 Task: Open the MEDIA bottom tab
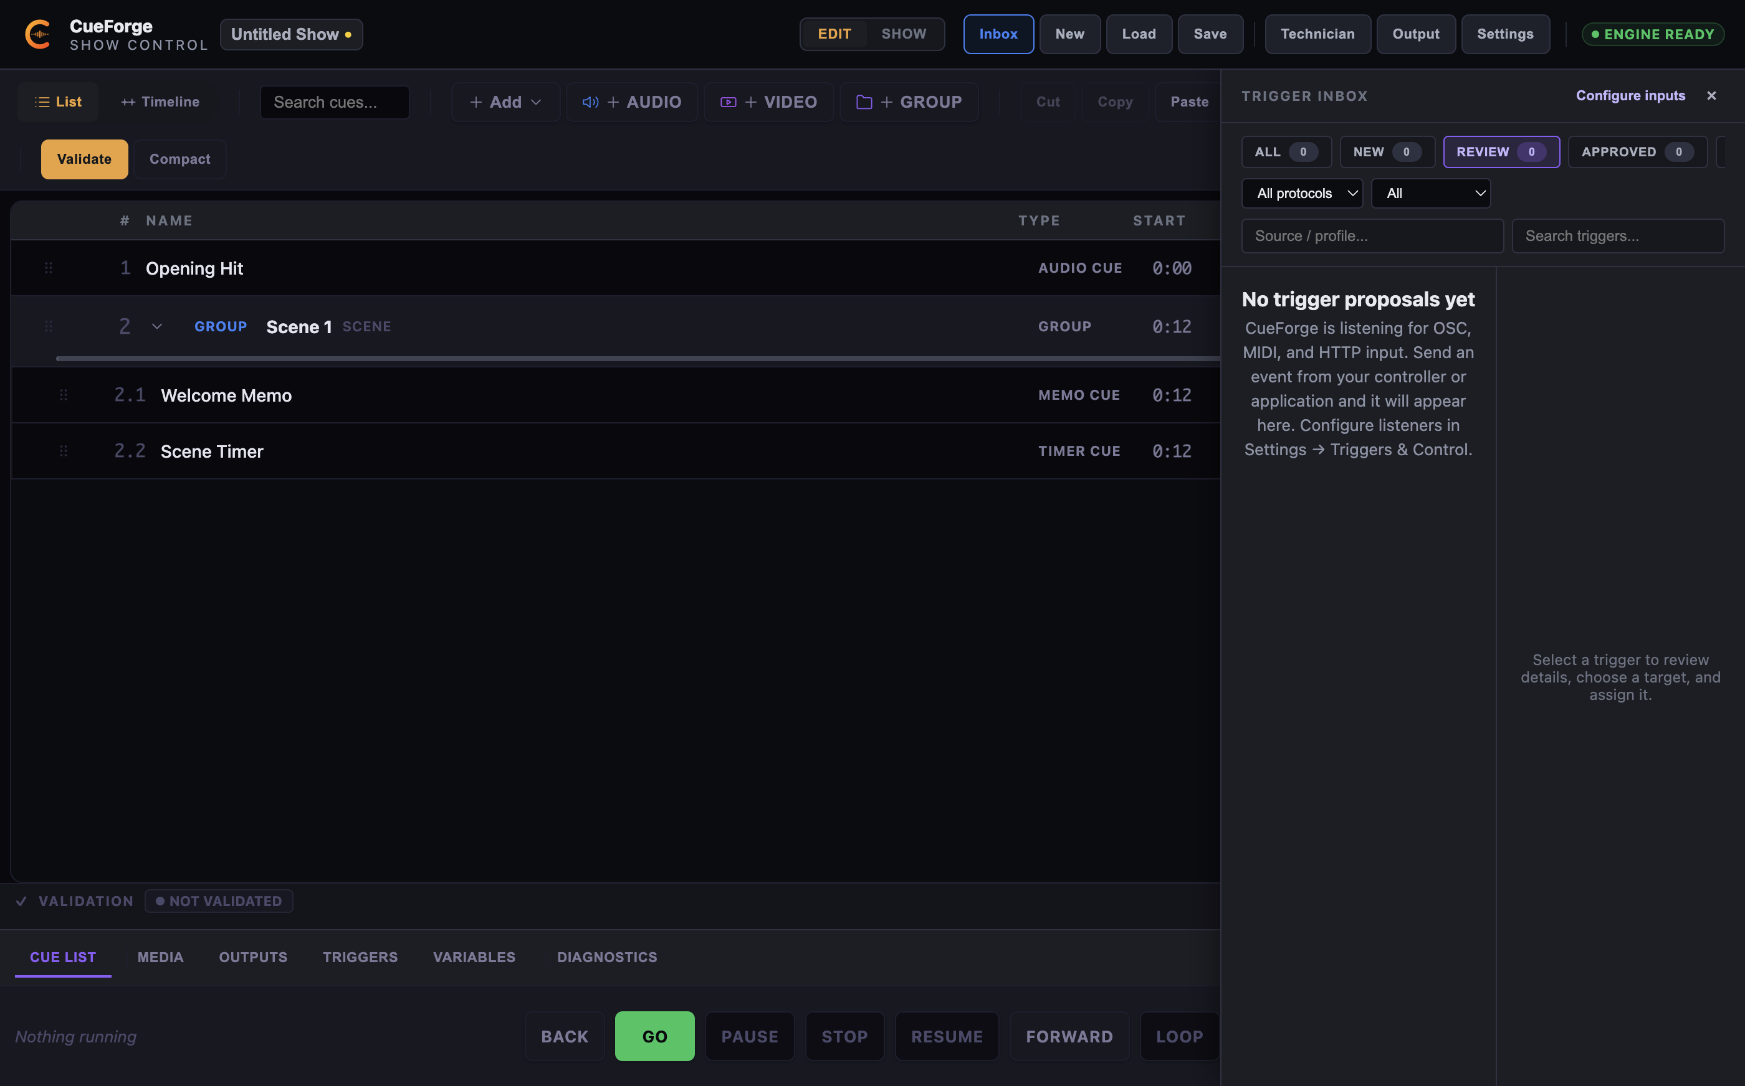click(x=160, y=956)
